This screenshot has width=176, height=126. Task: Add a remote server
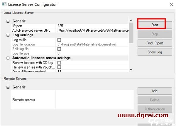(x=155, y=91)
